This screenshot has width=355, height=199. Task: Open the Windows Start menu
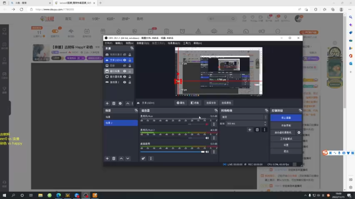(x=4, y=195)
